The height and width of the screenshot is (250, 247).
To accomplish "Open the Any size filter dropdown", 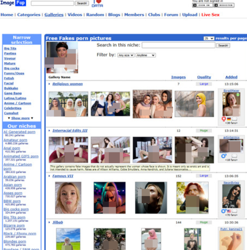I will [126, 55].
